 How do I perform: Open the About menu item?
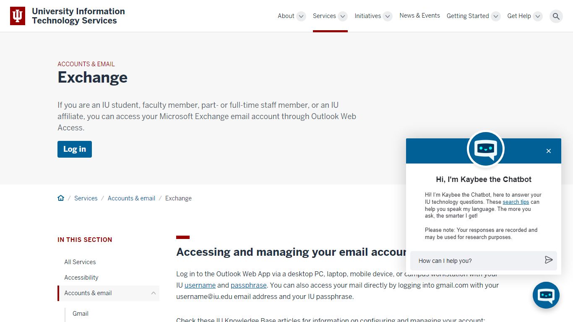pyautogui.click(x=286, y=16)
